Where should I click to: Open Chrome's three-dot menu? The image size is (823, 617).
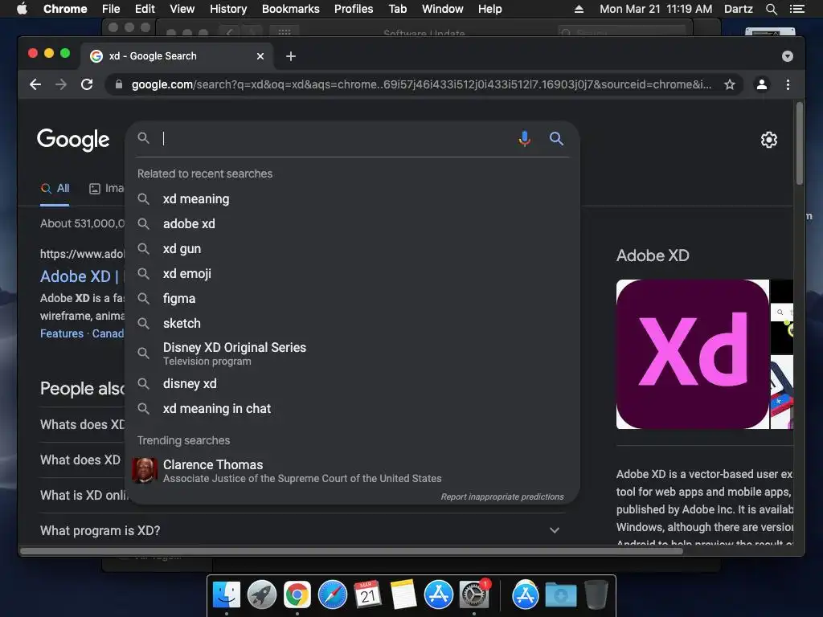coord(788,84)
